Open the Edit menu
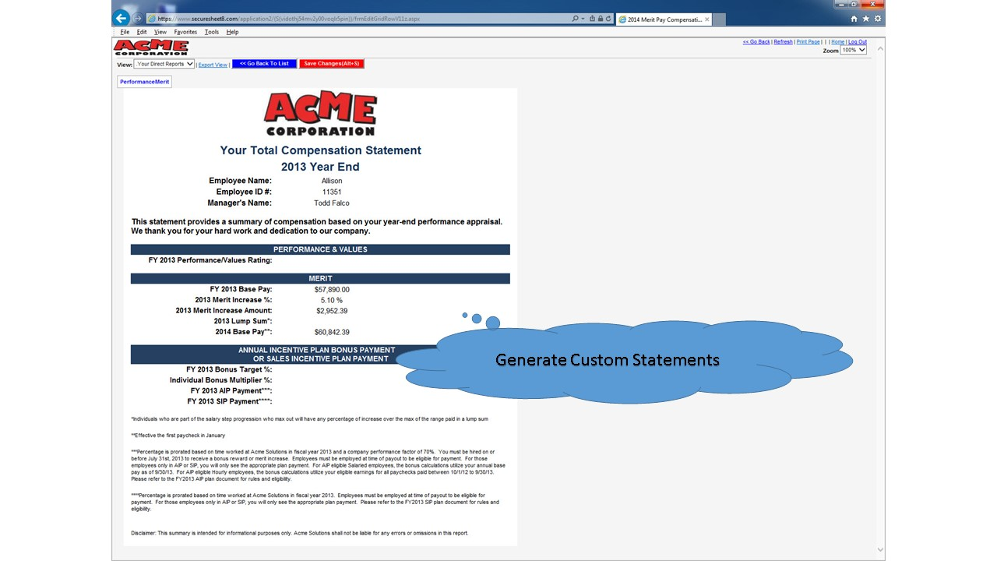997x561 pixels. click(x=142, y=32)
